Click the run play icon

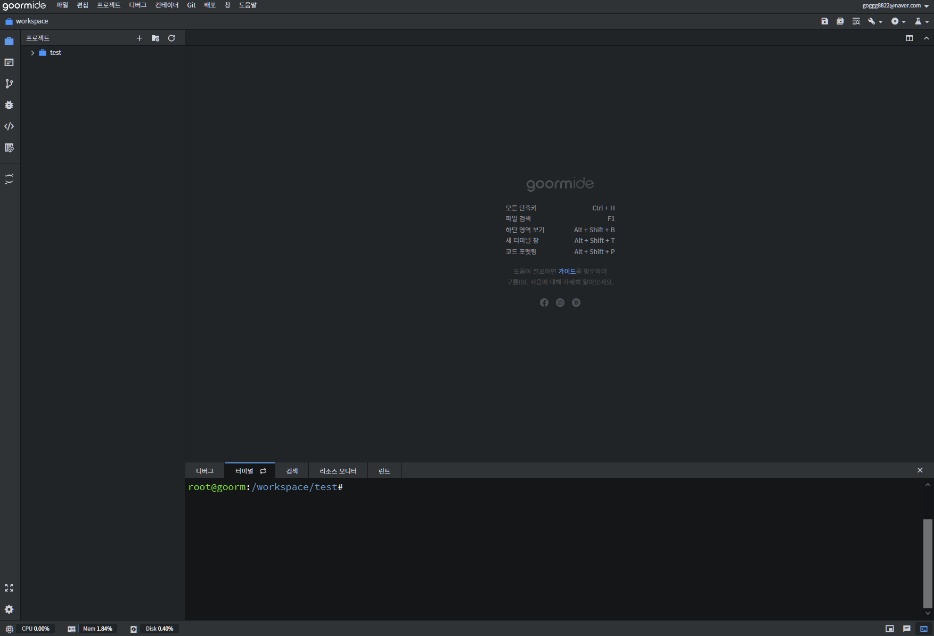(x=895, y=21)
